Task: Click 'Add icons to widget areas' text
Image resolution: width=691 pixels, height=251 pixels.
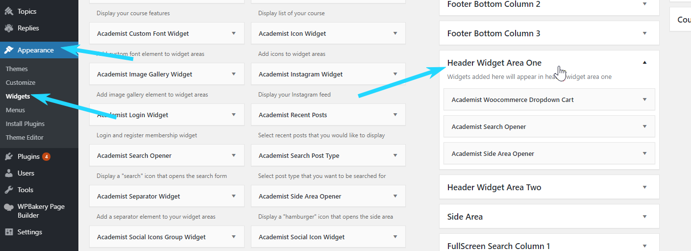Action: [292, 54]
